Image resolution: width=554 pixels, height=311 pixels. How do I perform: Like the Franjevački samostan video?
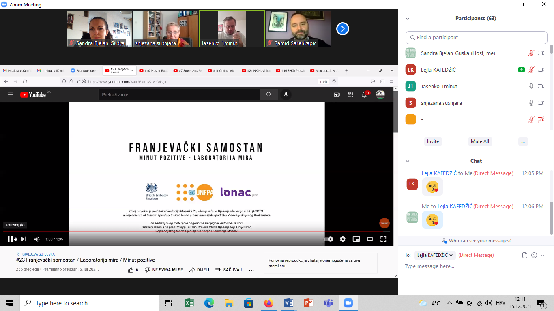coord(133,270)
